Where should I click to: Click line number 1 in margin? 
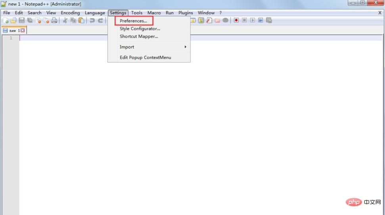point(11,38)
